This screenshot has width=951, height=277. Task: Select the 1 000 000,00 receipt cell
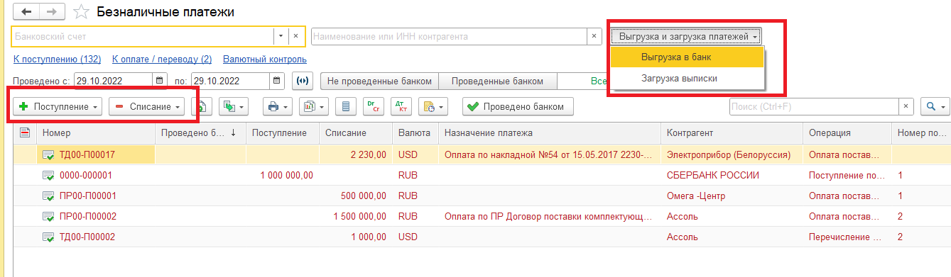pyautogui.click(x=283, y=175)
